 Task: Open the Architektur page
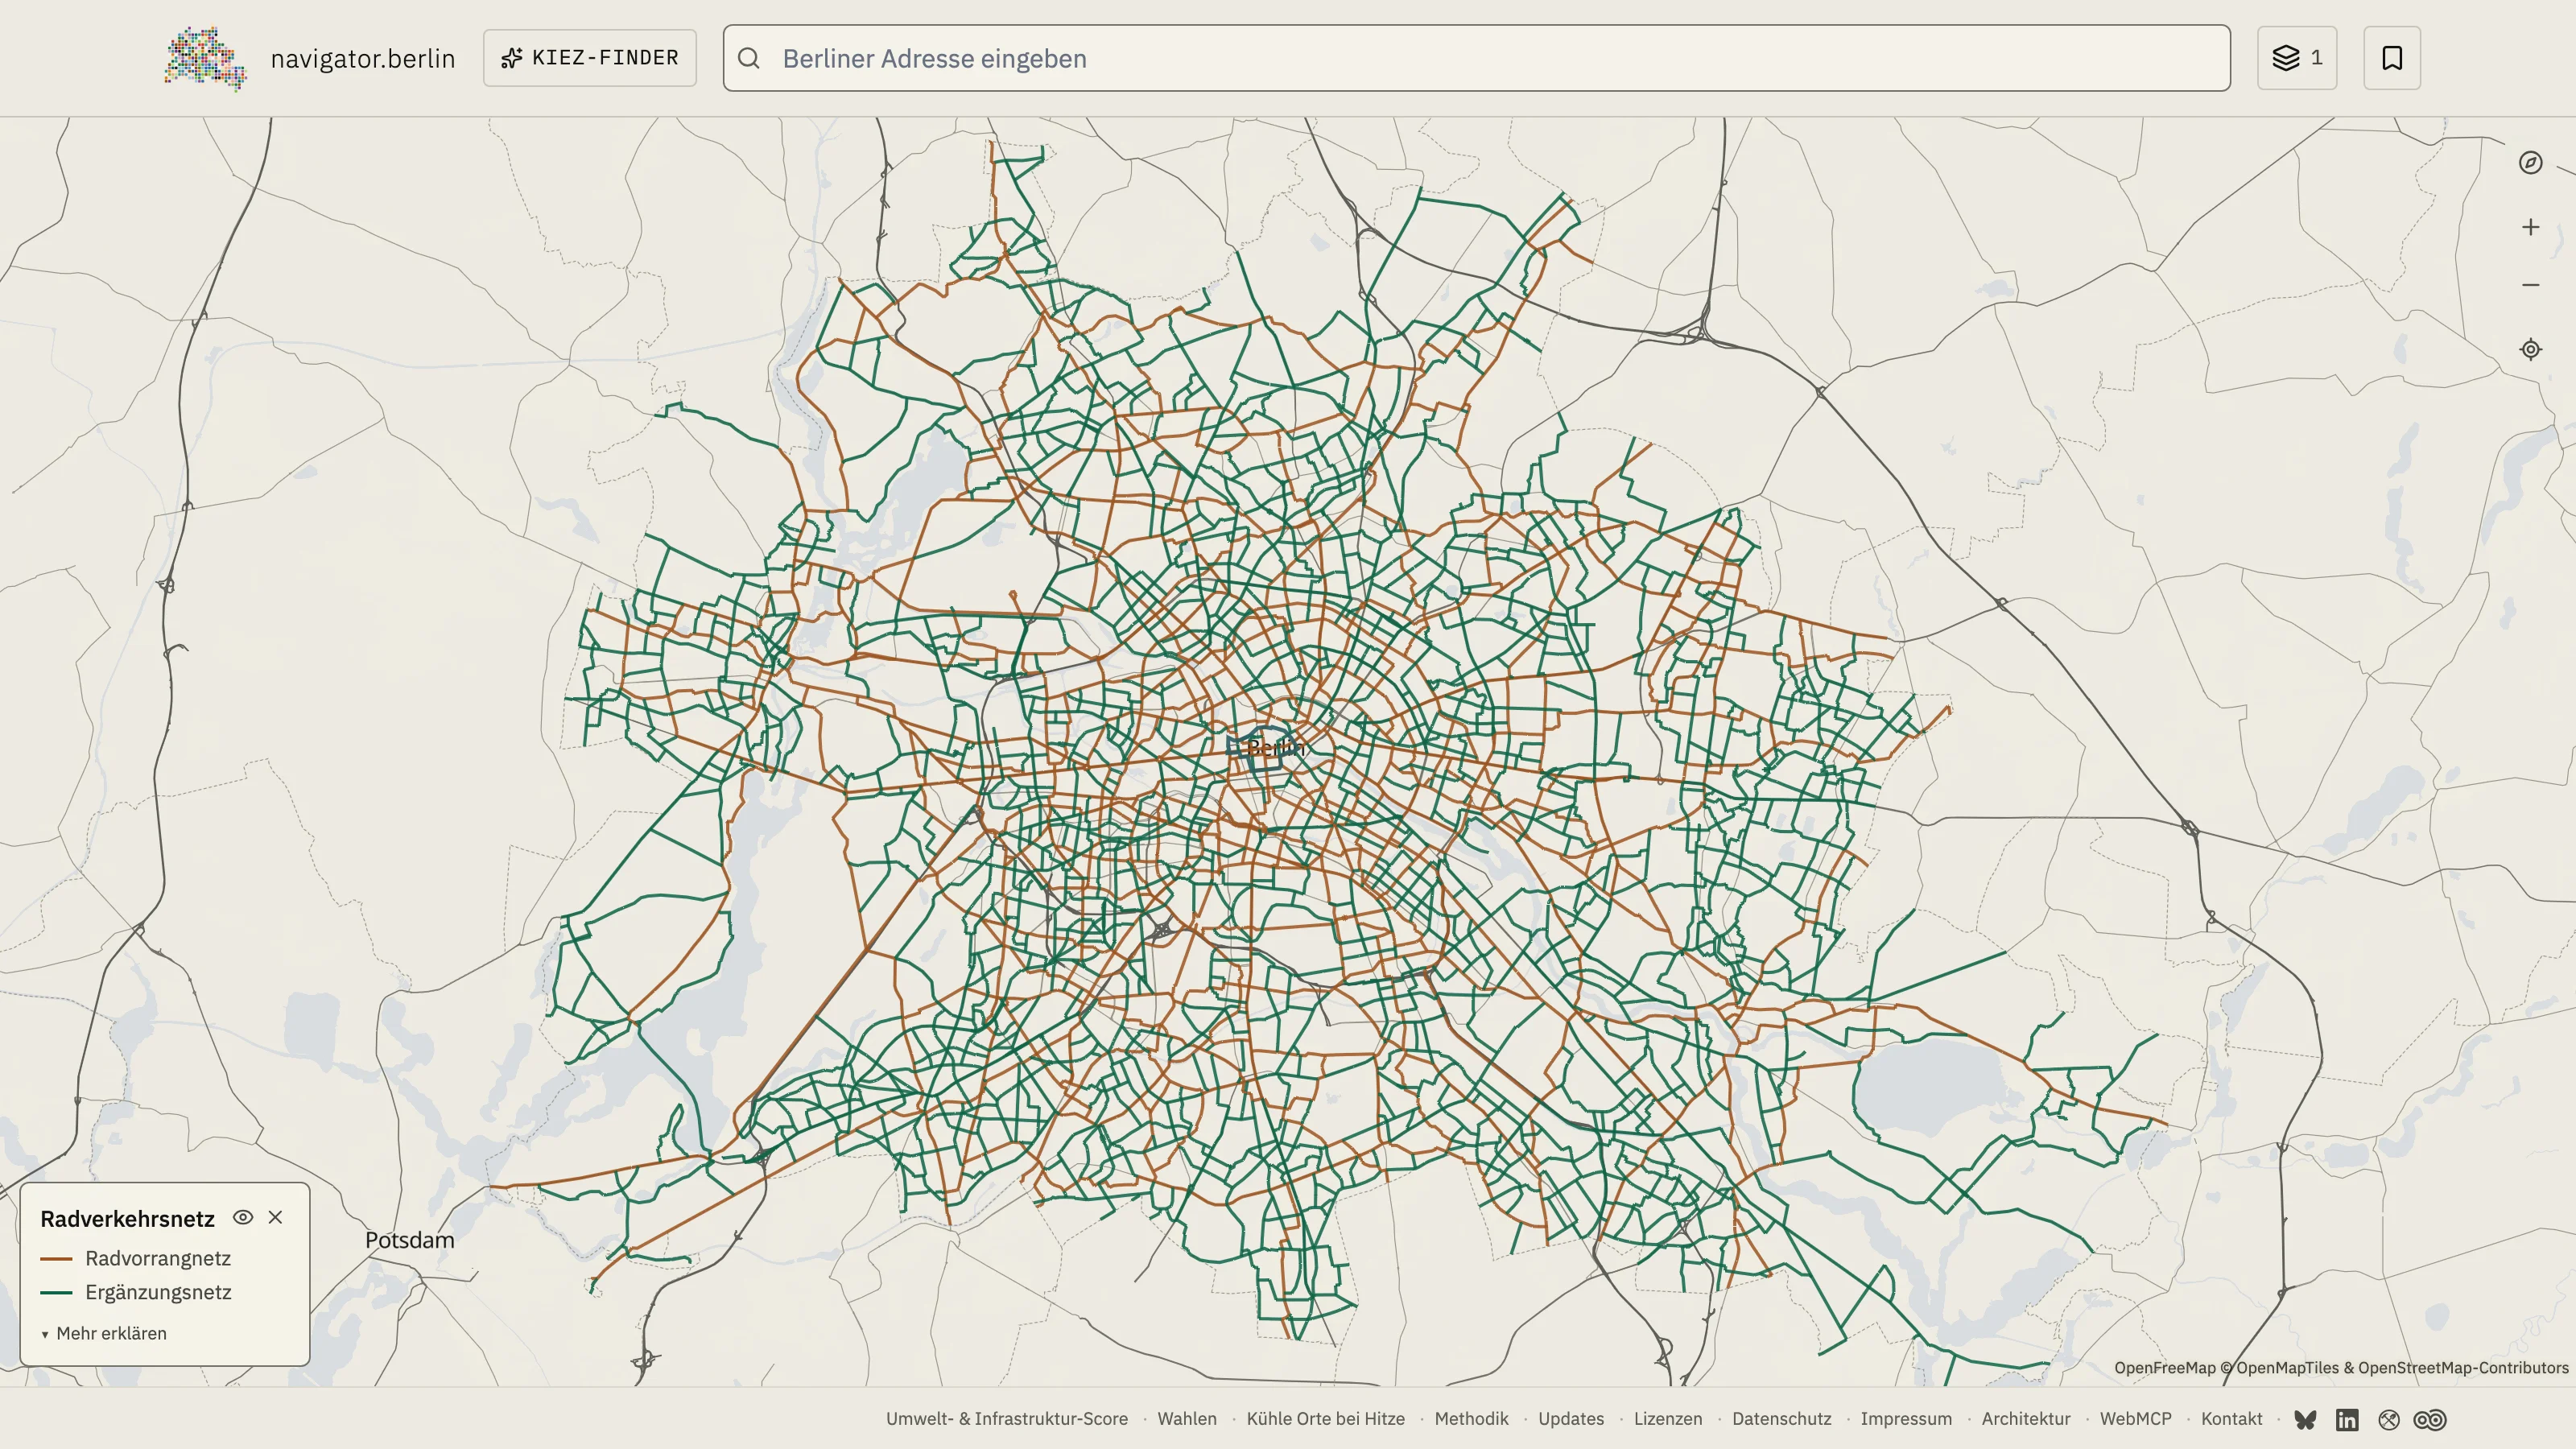click(2026, 1419)
